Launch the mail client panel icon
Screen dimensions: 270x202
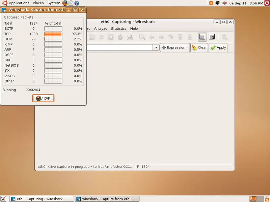[71, 3]
